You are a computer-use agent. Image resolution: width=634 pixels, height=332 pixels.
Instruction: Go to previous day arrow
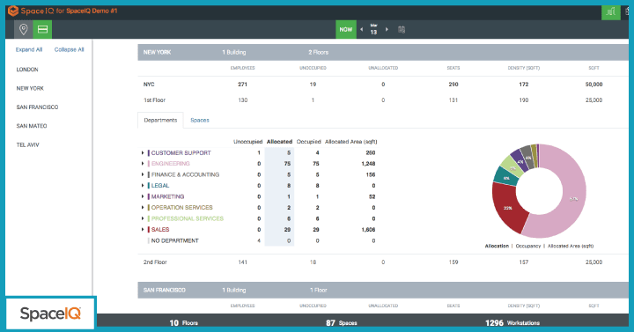pos(362,30)
